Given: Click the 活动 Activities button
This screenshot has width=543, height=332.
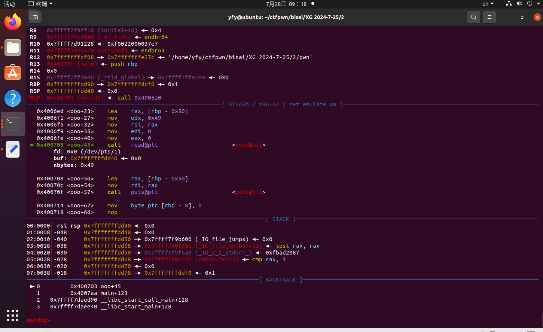Looking at the screenshot, I should (9, 4).
